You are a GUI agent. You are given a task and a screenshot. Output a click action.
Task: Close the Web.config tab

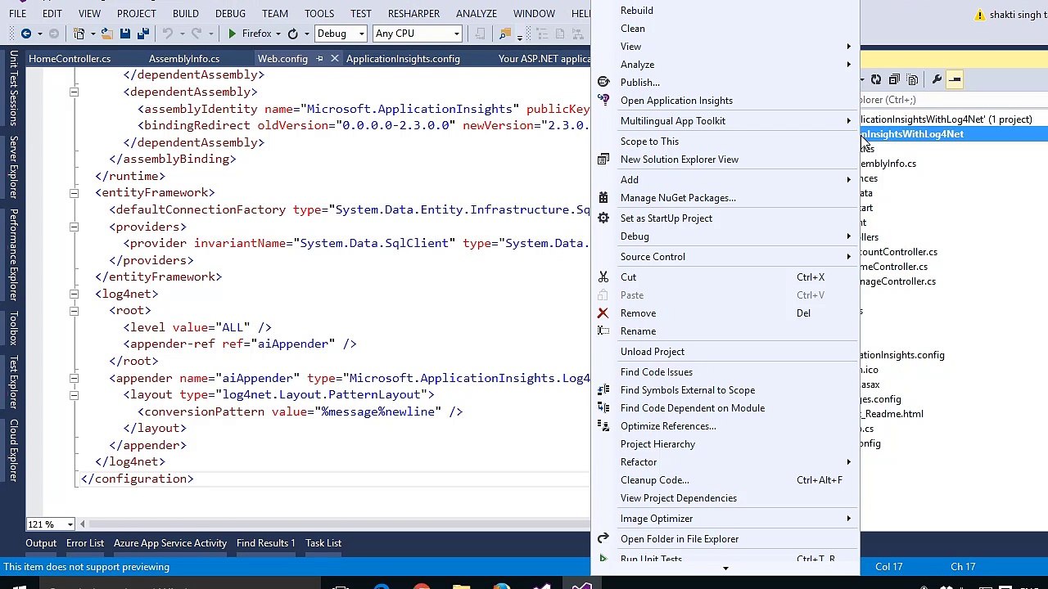coord(334,59)
